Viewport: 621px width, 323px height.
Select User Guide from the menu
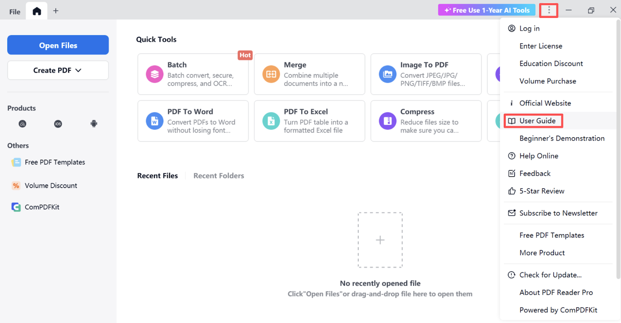click(537, 121)
